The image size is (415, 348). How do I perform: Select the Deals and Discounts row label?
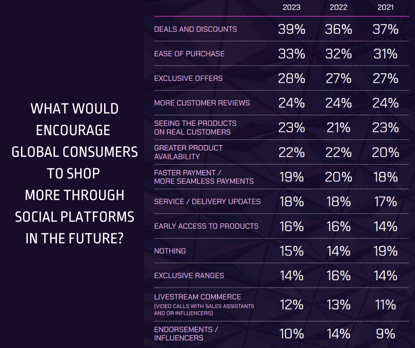[x=195, y=29]
